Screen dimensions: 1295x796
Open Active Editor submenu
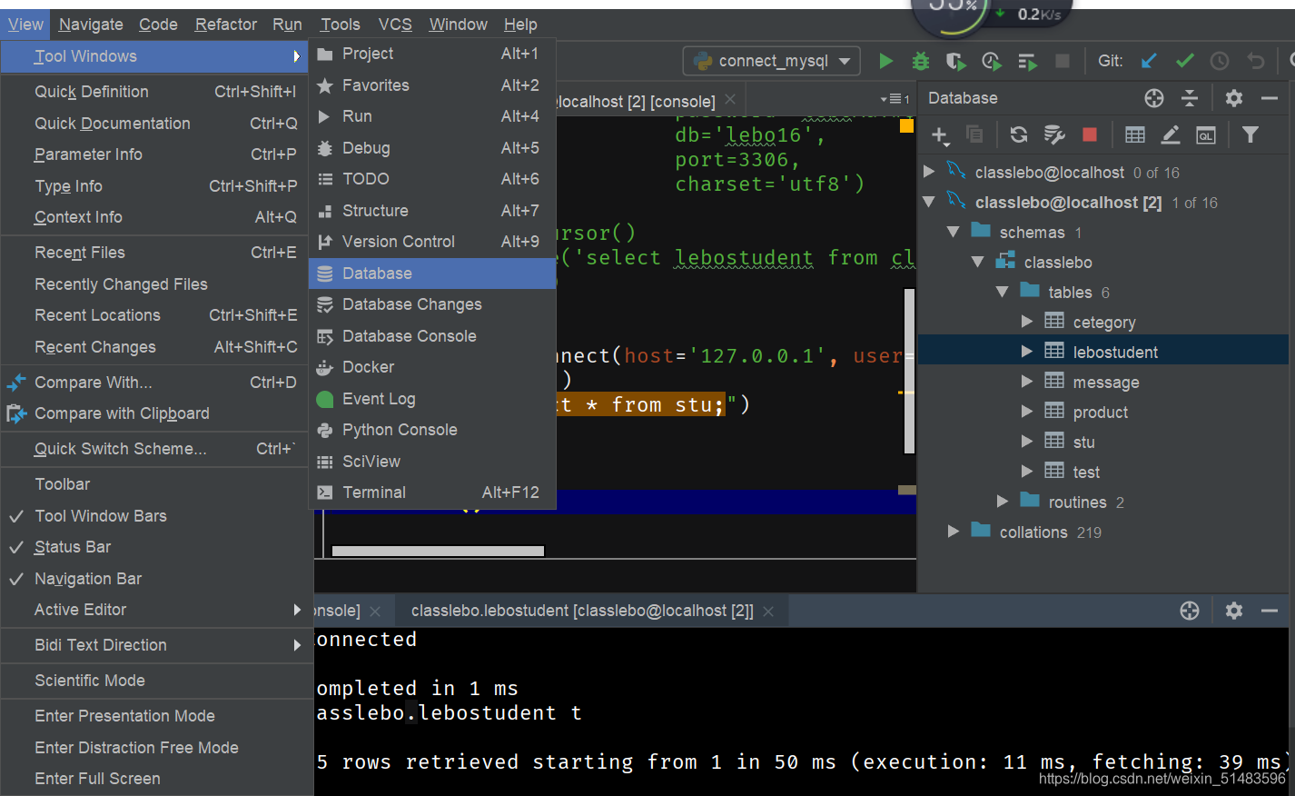[156, 610]
